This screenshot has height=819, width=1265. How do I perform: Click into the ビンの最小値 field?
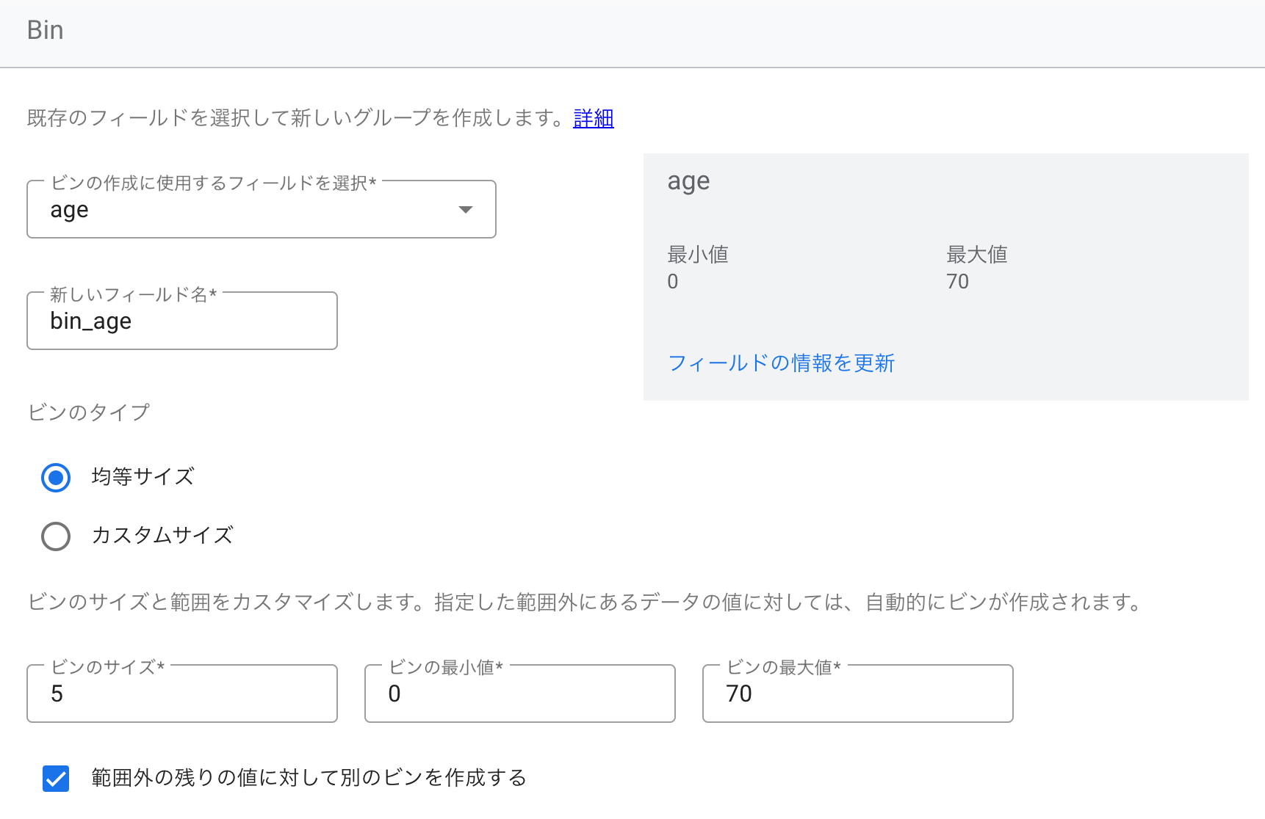pos(519,694)
